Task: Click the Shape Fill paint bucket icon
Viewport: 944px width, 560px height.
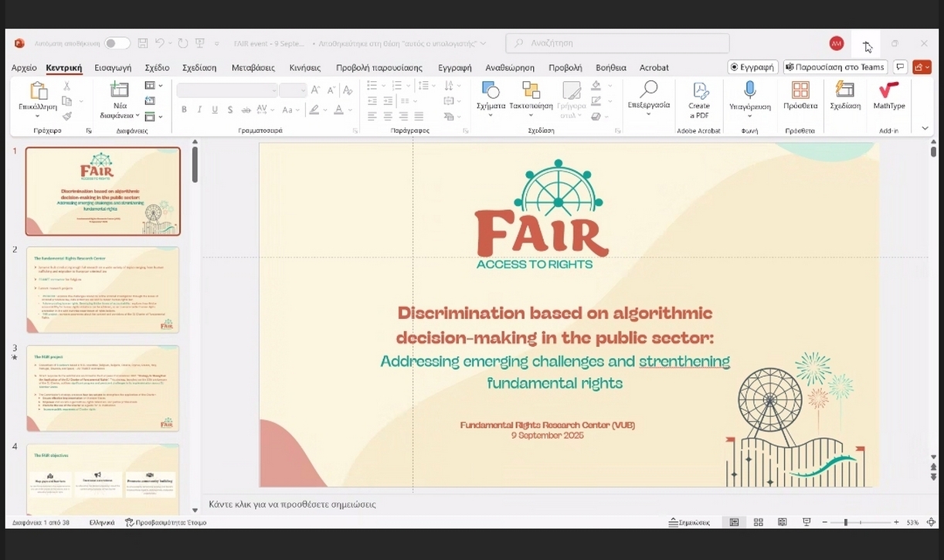Action: tap(596, 86)
